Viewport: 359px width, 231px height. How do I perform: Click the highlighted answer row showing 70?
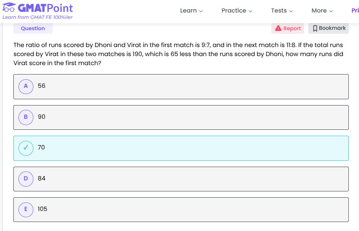click(x=181, y=148)
